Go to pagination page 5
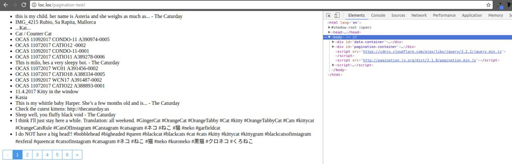Image resolution: width=512 pixels, height=164 pixels. [x=57, y=155]
